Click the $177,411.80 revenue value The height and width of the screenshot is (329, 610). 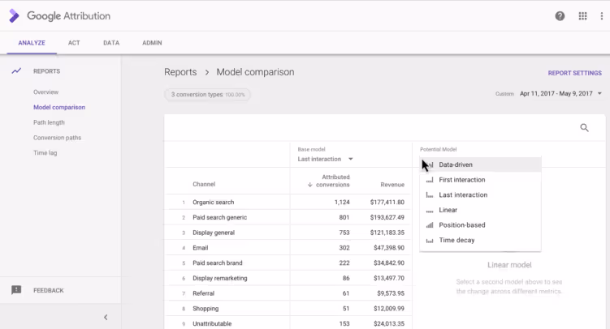(387, 202)
